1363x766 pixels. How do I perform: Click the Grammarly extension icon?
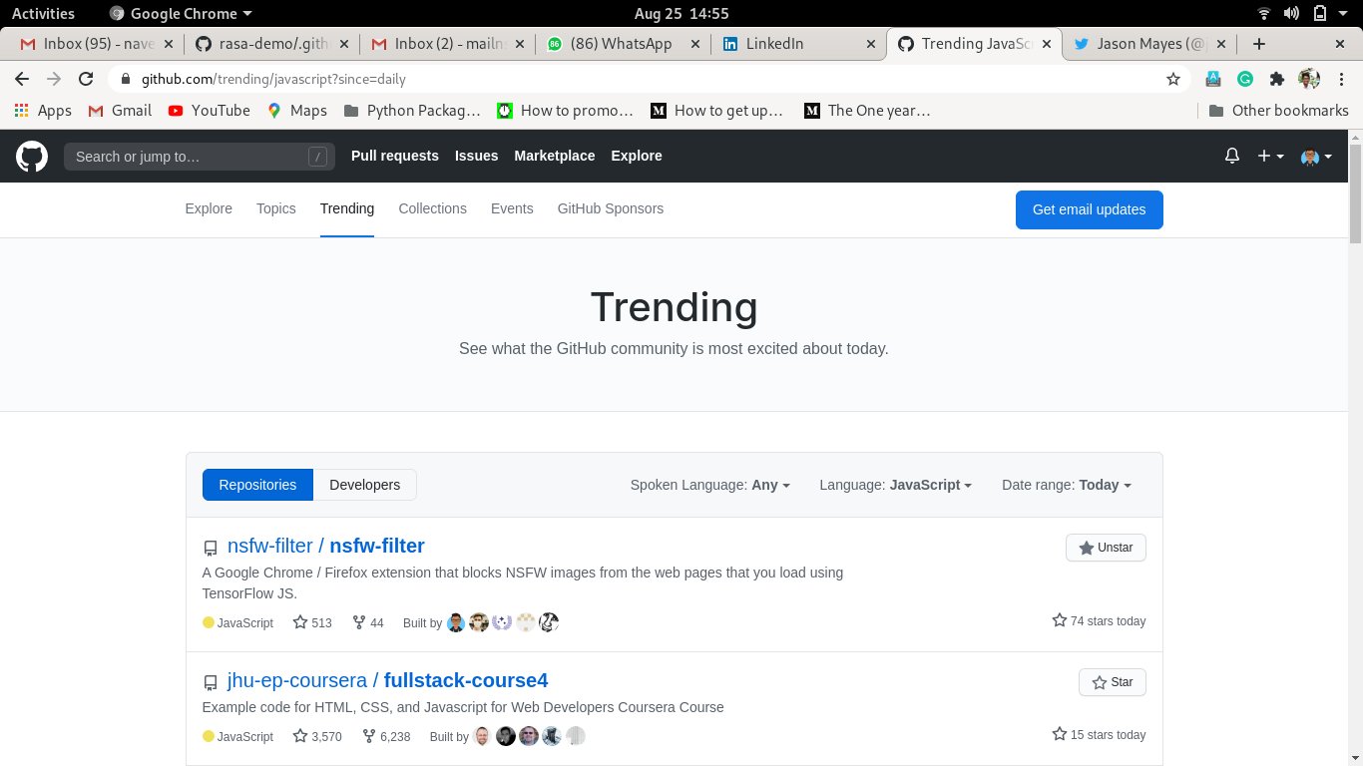[x=1245, y=78]
